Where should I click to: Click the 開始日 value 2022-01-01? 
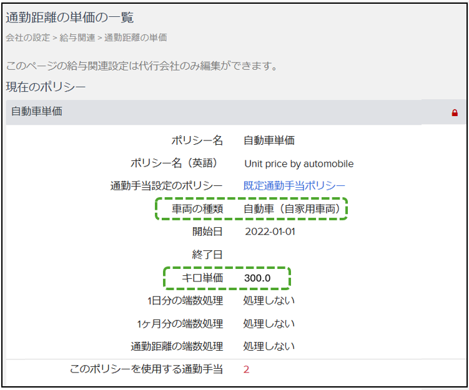pyautogui.click(x=270, y=232)
